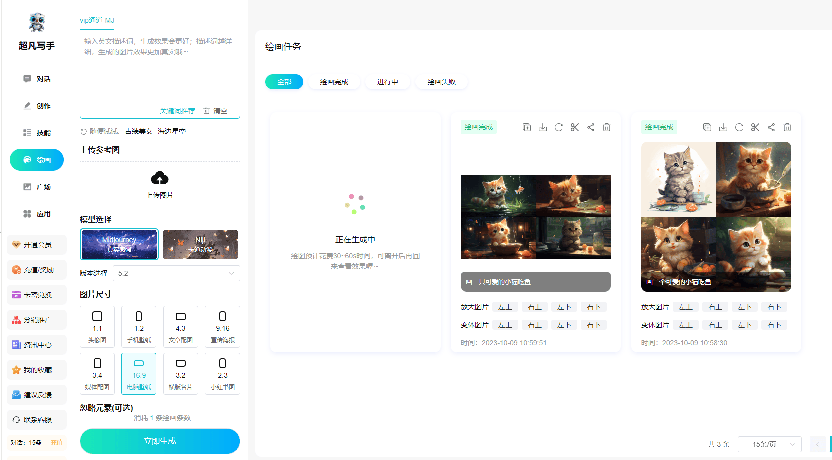
Task: Download the completed cat drawing
Action: click(543, 127)
